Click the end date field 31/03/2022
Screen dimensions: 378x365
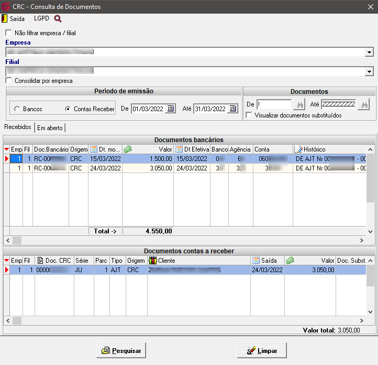(x=210, y=109)
